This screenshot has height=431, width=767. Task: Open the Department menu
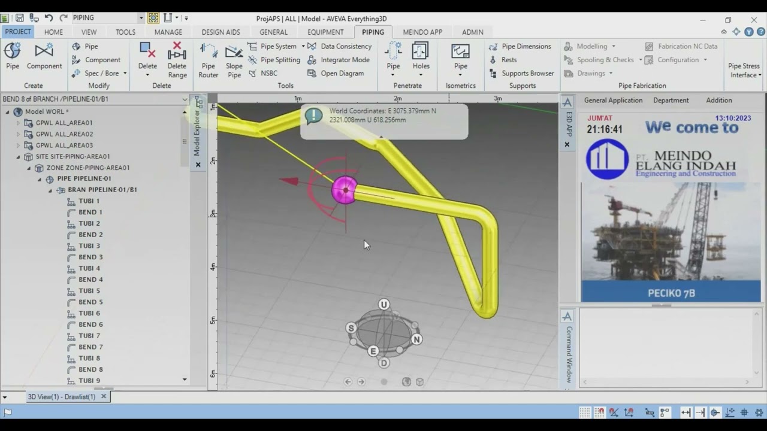point(671,101)
